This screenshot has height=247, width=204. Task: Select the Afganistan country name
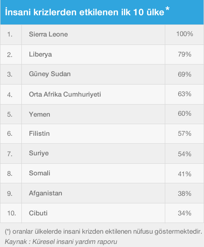(45, 193)
